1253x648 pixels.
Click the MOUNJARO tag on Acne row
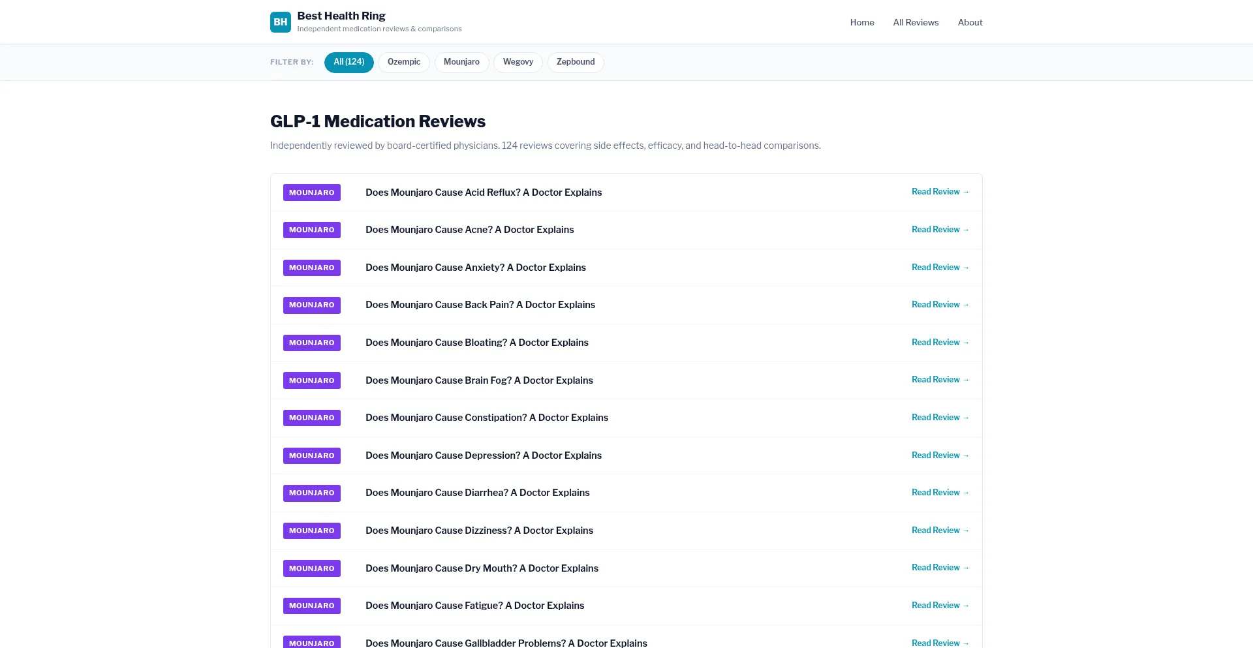pos(312,230)
